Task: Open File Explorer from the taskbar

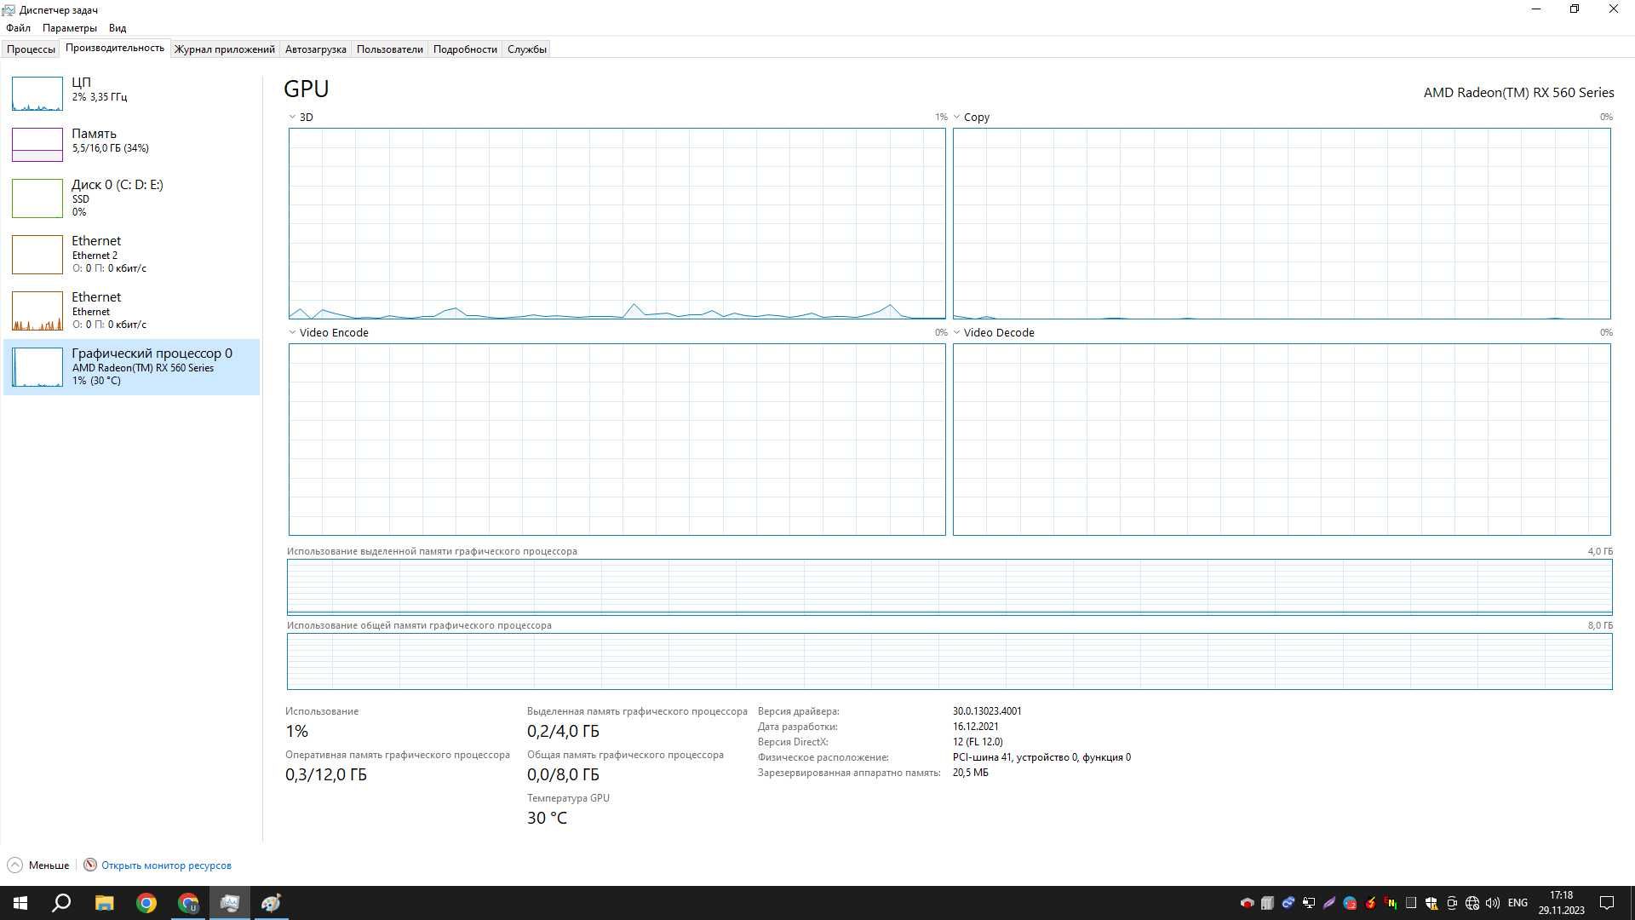Action: (104, 903)
